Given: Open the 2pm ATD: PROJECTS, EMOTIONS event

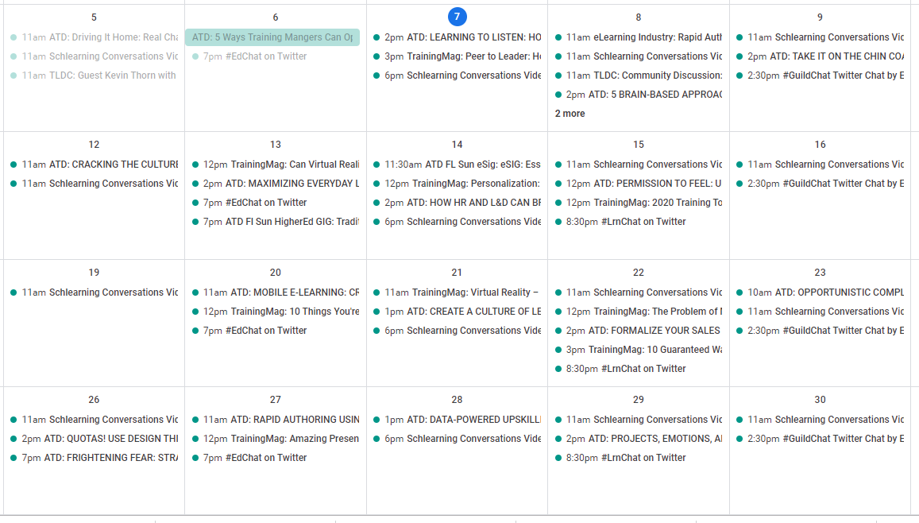Looking at the screenshot, I should [x=639, y=440].
